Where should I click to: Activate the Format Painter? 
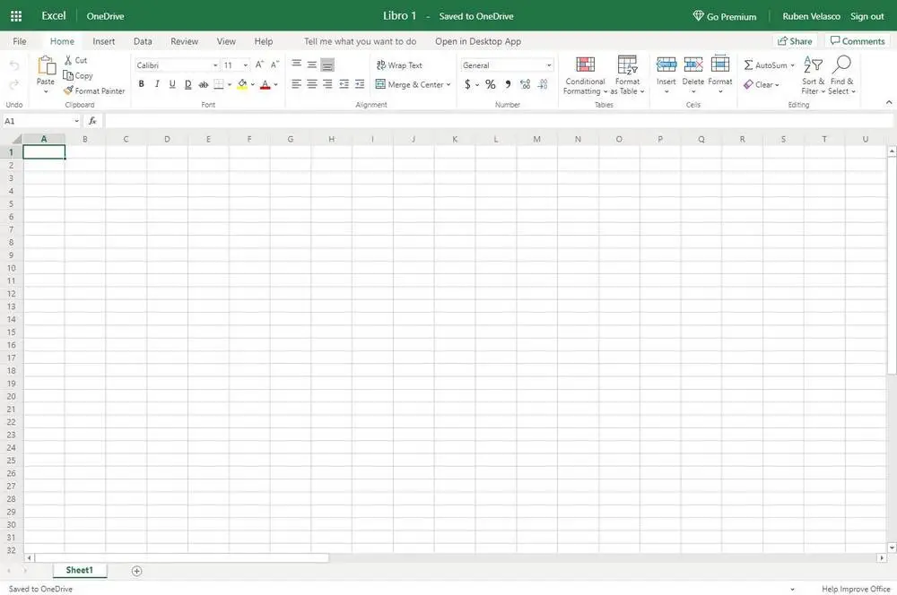94,91
